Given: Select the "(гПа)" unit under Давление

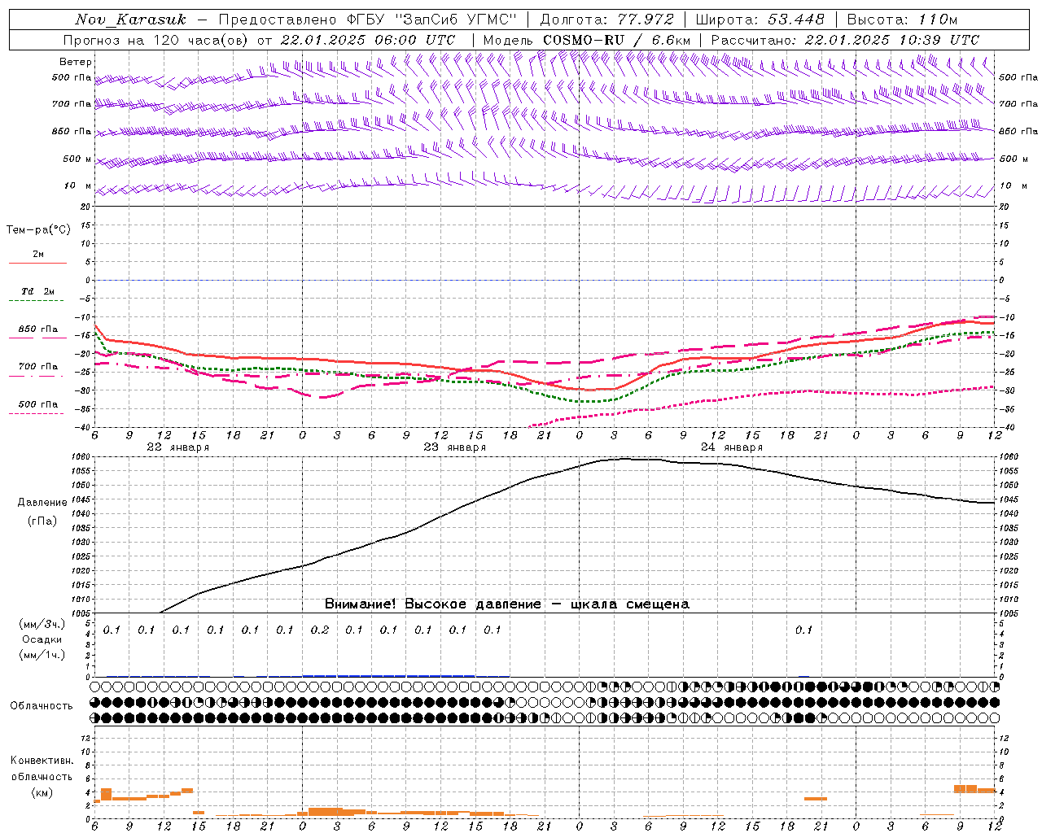Looking at the screenshot, I should click(x=42, y=521).
